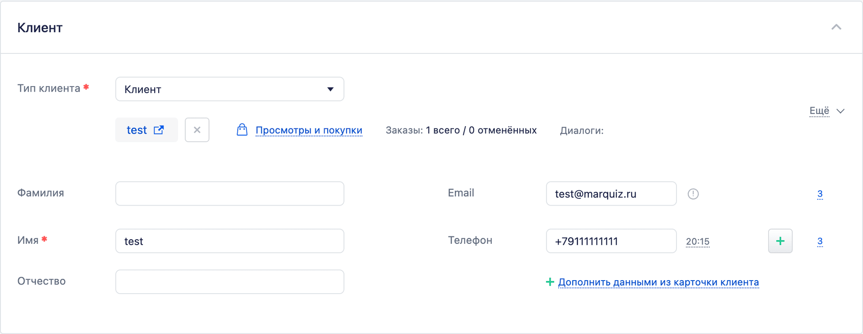Click into the Имя field containing test
Viewport: 863px width, 334px height.
coord(230,241)
